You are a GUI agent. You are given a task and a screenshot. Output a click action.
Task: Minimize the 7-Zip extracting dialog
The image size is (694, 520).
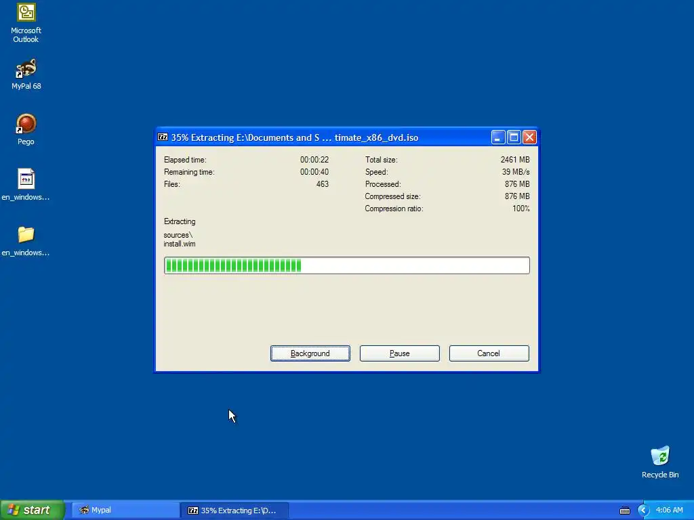click(498, 137)
